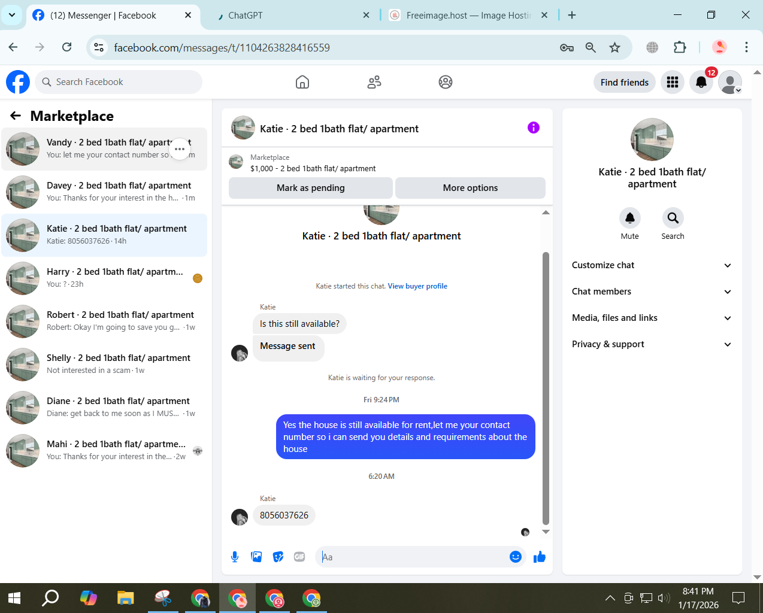Open File Explorer from taskbar
763x613 pixels.
pyautogui.click(x=125, y=597)
